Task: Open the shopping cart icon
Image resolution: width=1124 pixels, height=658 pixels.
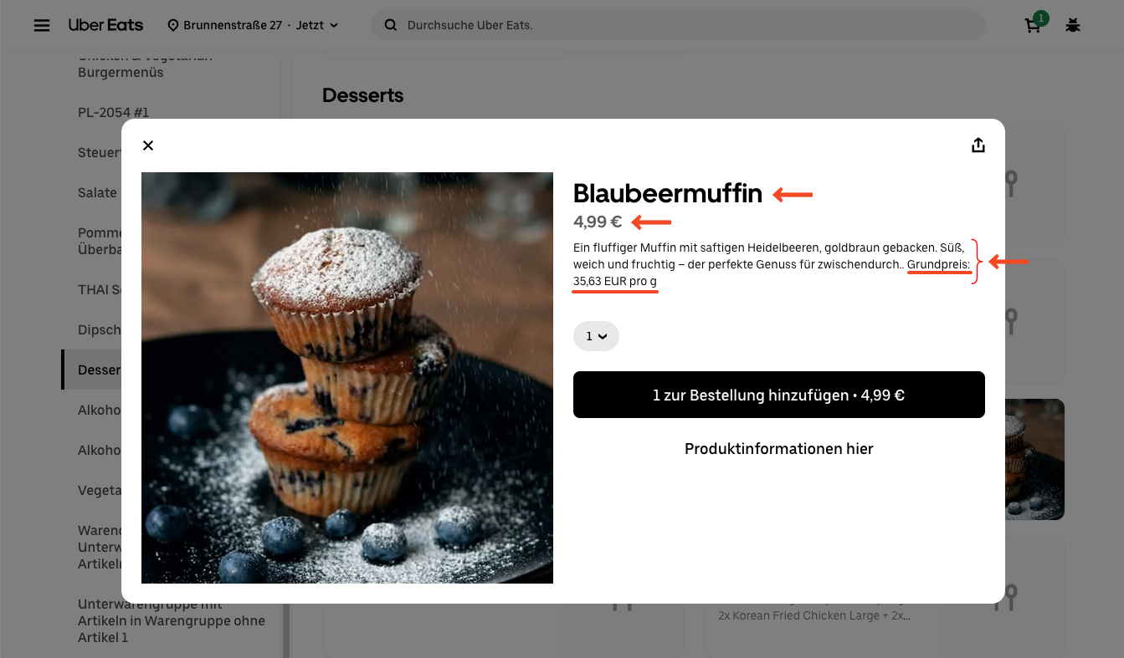Action: coord(1034,24)
